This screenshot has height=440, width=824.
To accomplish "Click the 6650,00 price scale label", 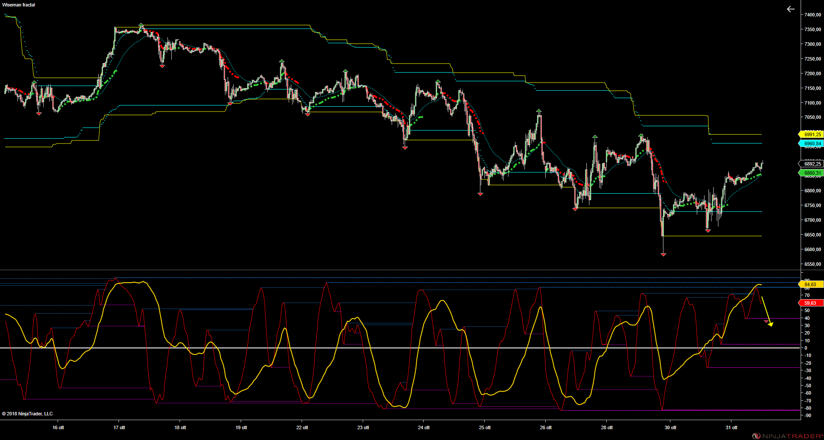I will click(813, 235).
